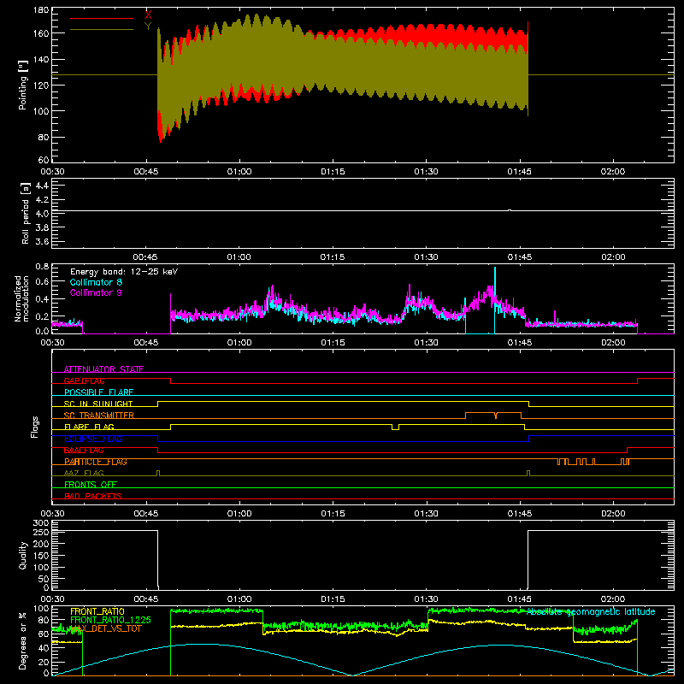This screenshot has height=684, width=684.
Task: Click the tall cyan Collimator 8 spike peak
Action: point(495,268)
